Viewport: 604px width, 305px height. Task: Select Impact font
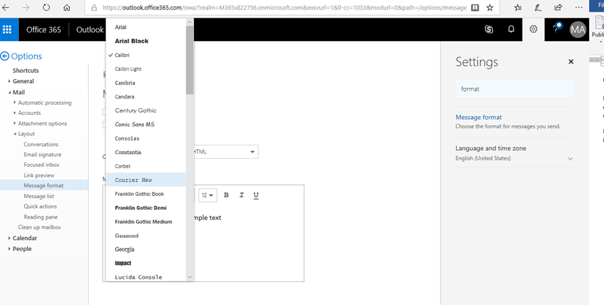click(x=146, y=263)
